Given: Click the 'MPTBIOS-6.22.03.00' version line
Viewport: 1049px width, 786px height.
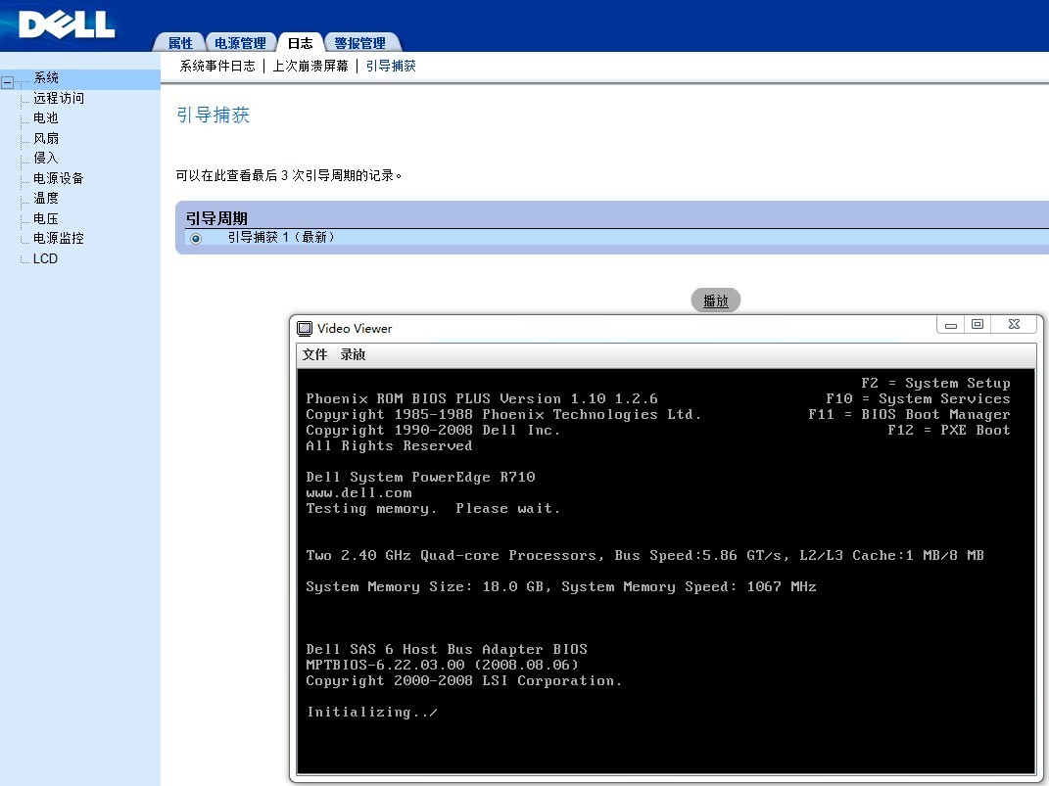Looking at the screenshot, I should coord(442,665).
